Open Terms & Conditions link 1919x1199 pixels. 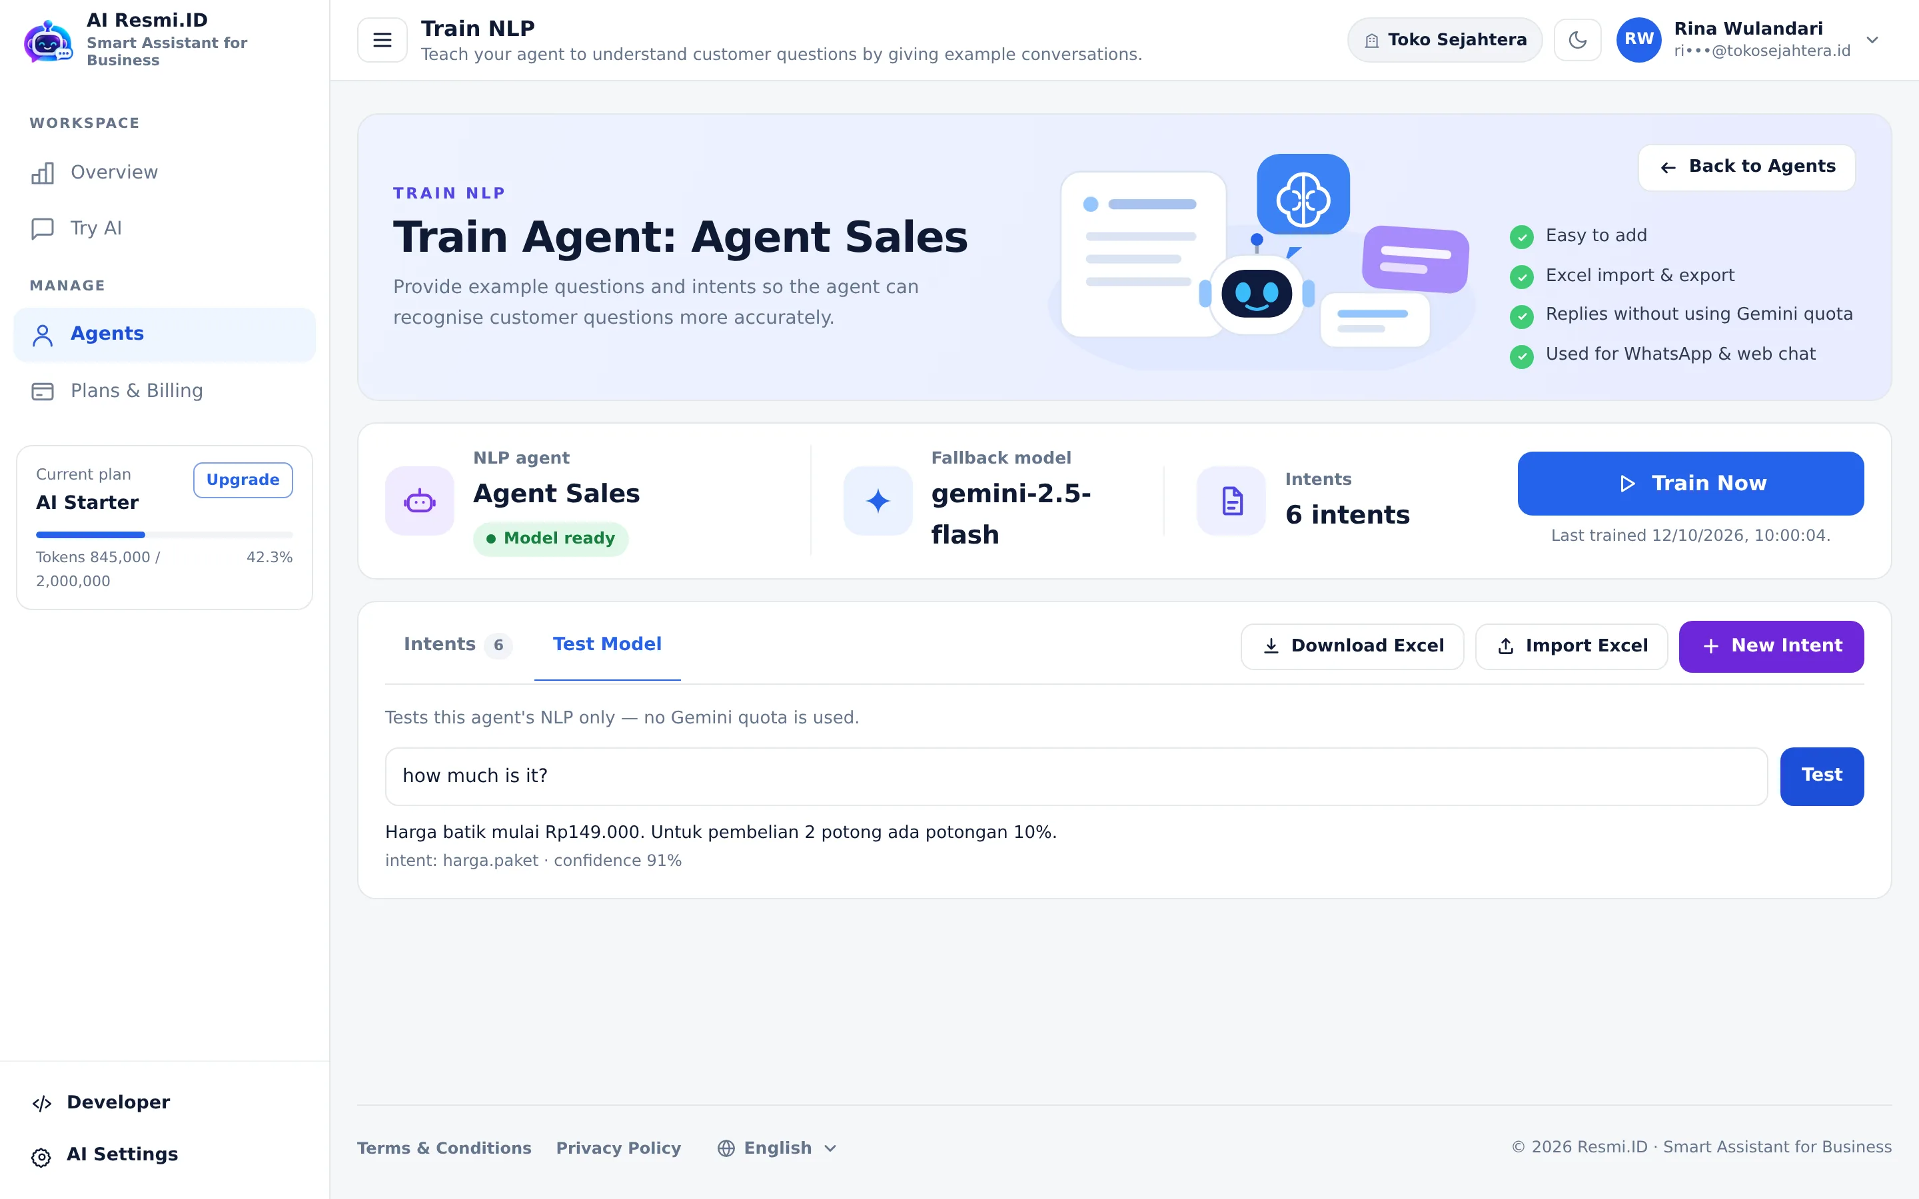[444, 1148]
